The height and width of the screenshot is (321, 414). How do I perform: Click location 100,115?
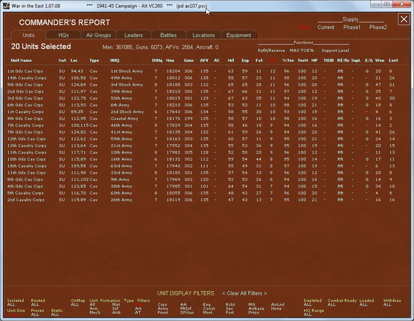coord(80,125)
